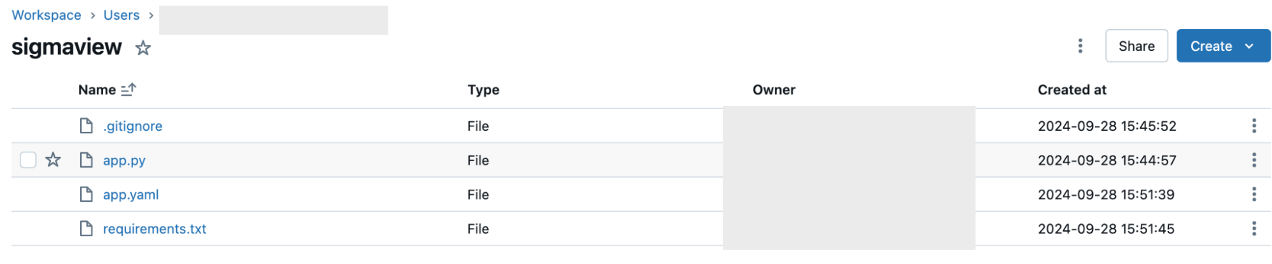Select the app.py row checkbox
The height and width of the screenshot is (264, 1272).
[x=28, y=160]
